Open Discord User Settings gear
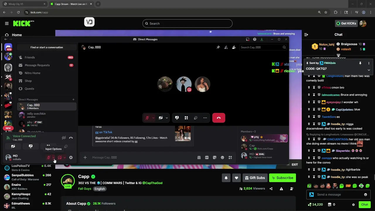 click(x=71, y=158)
